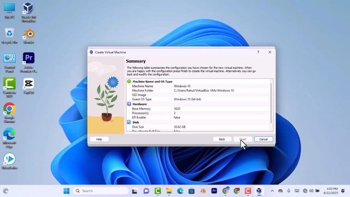The image size is (350, 197).
Task: Click the Finish button in the Create Virtual Machine dialog
Action: (x=243, y=139)
